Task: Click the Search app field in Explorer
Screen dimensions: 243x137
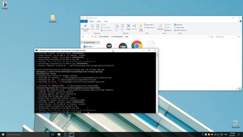Action: point(227,37)
